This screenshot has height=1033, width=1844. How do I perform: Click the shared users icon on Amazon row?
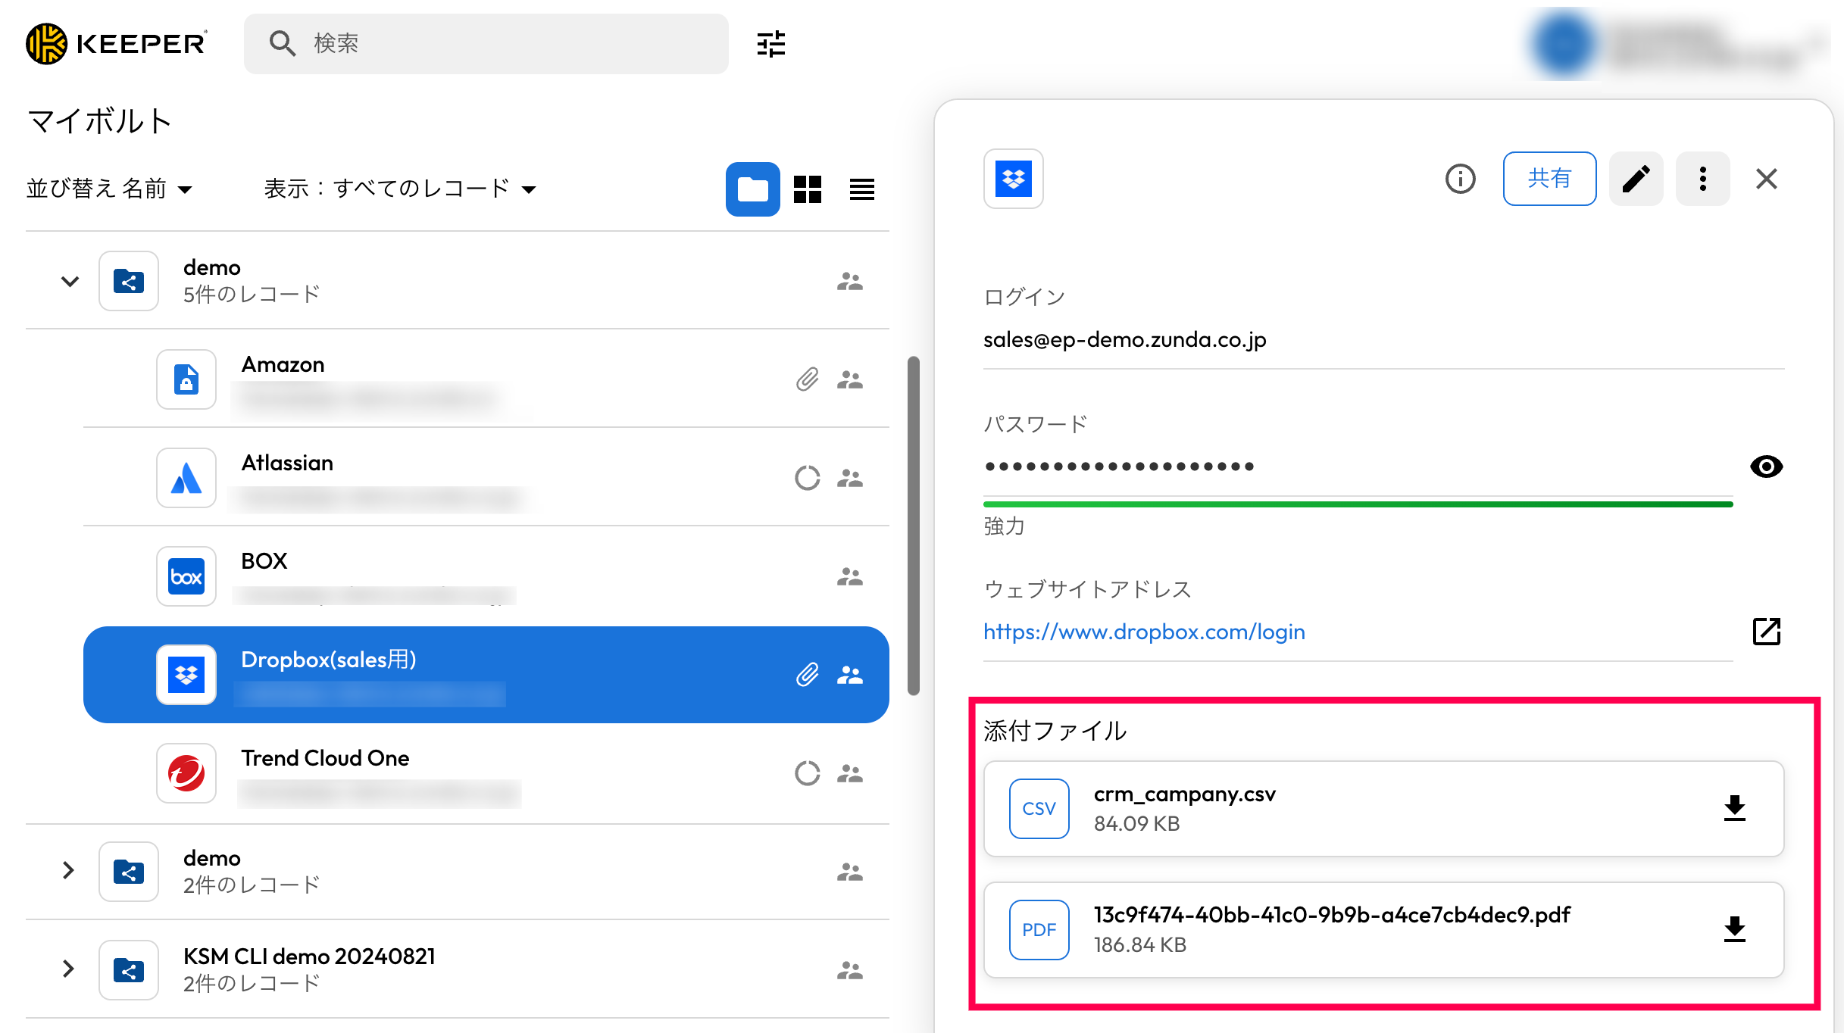click(x=850, y=379)
